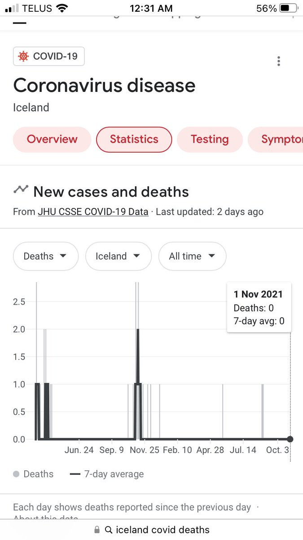
Task: Open the Testing tab
Action: point(210,139)
